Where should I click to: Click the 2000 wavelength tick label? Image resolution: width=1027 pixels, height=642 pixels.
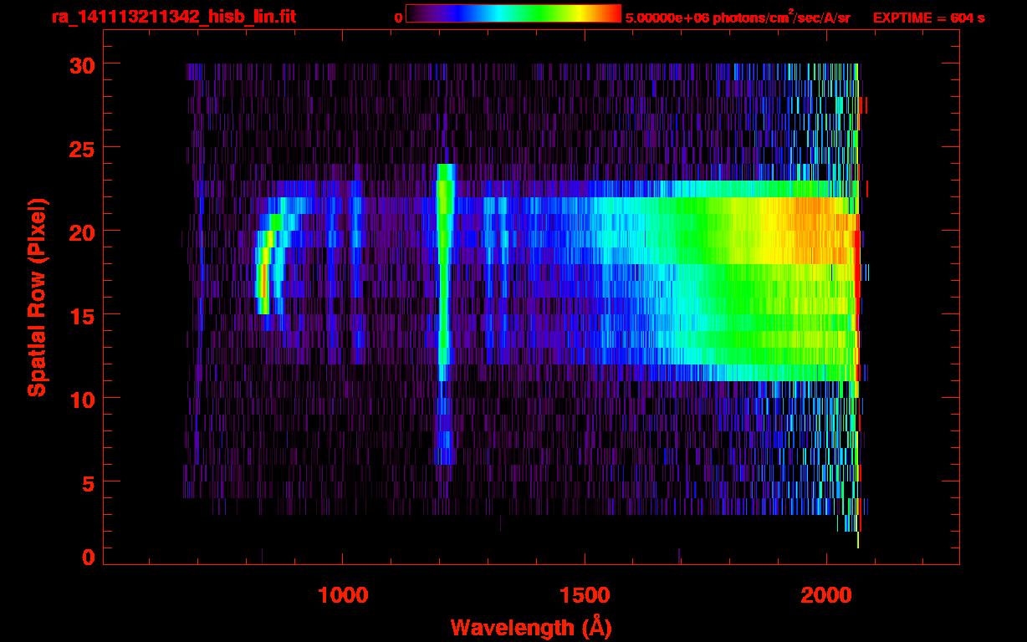[826, 595]
